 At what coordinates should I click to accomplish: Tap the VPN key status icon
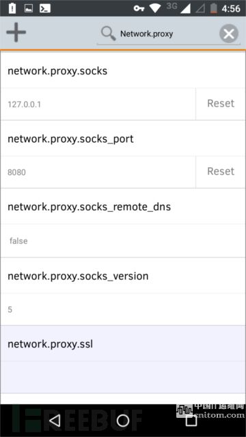(139, 8)
